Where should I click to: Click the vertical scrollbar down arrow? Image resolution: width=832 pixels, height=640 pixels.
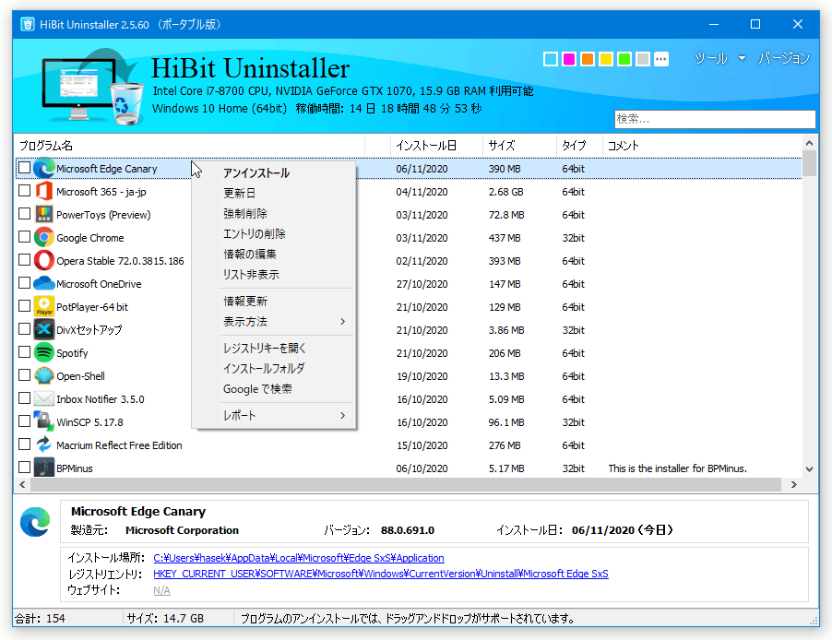(809, 468)
